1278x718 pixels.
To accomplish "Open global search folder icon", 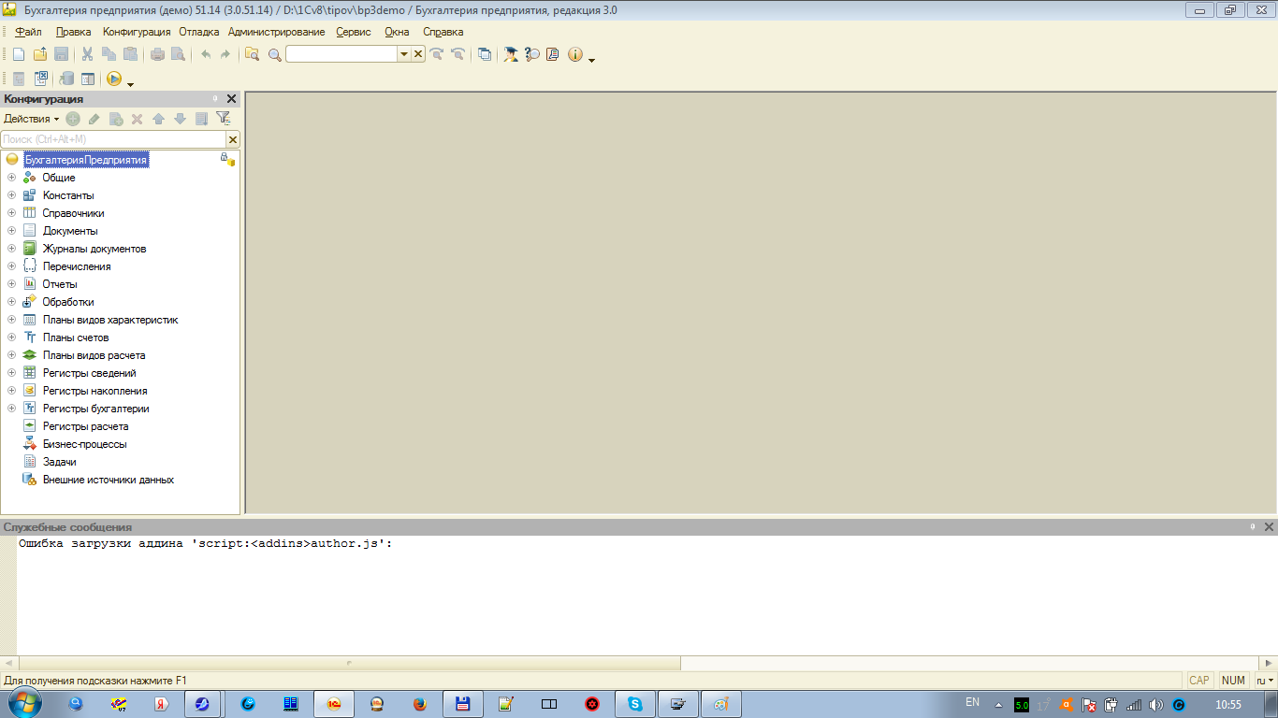I will (252, 54).
